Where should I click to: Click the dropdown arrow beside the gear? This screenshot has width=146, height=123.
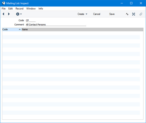tap(21, 14)
